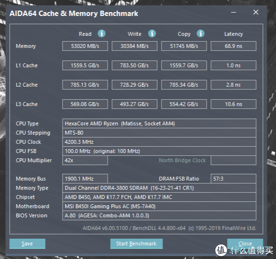Start the benchmark run
The image size is (276, 259).
(136, 244)
